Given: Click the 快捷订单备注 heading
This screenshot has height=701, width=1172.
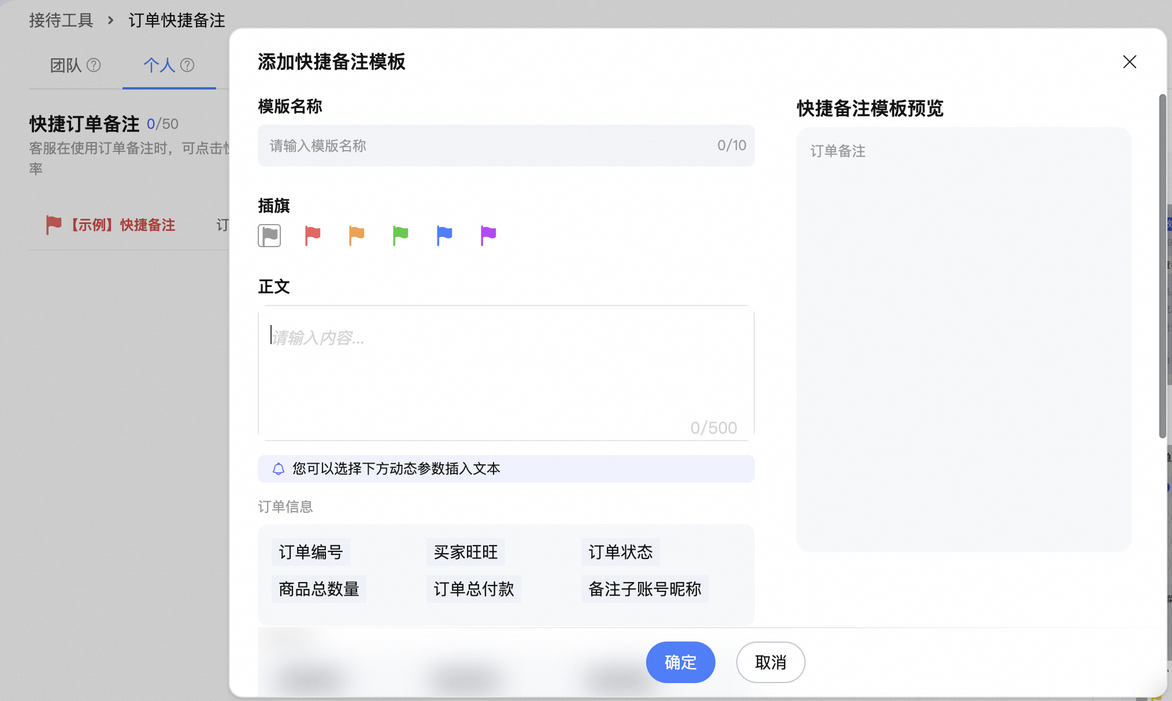Looking at the screenshot, I should point(84,124).
